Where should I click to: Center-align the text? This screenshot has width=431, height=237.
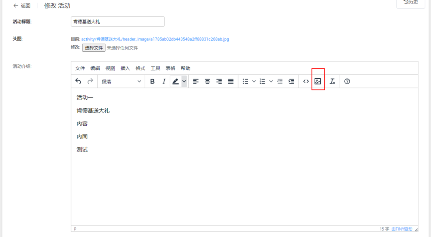click(x=207, y=82)
